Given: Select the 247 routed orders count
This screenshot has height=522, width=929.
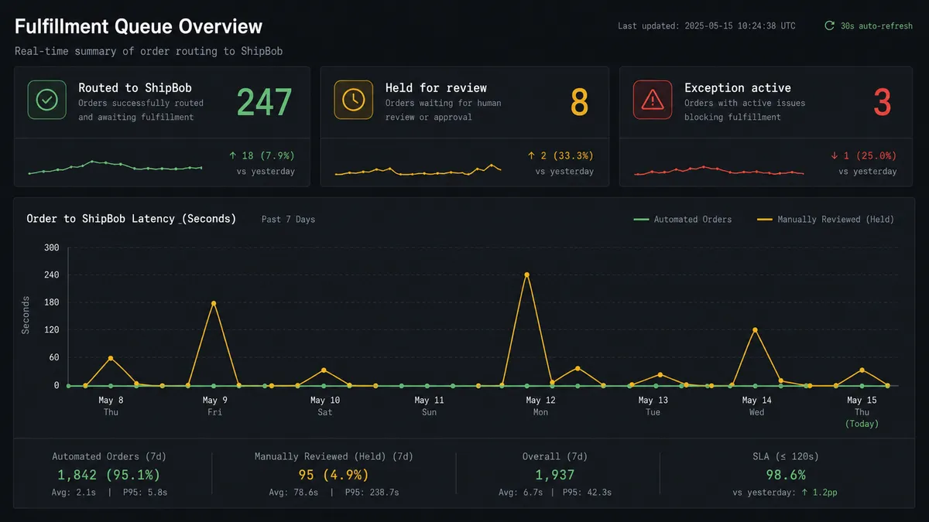Looking at the screenshot, I should (x=264, y=102).
